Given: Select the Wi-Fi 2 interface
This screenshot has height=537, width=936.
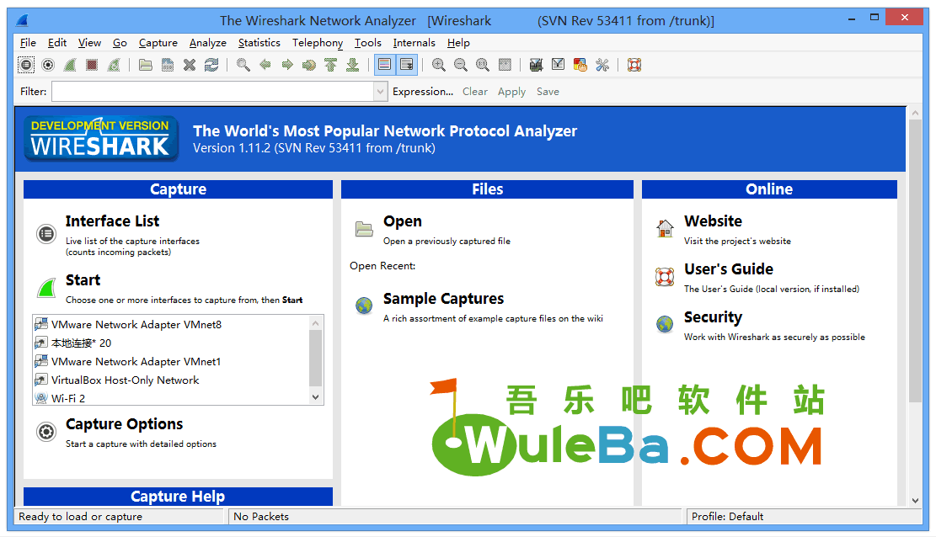Looking at the screenshot, I should click(68, 398).
